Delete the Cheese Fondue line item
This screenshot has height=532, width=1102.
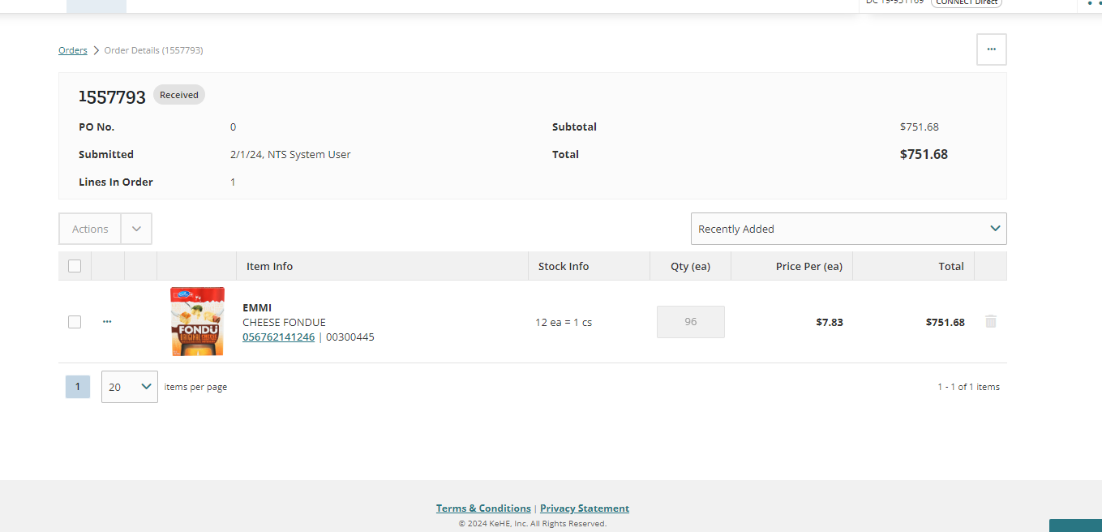click(x=990, y=321)
